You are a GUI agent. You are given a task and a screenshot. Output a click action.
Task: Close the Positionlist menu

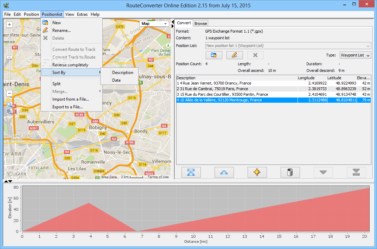tap(52, 14)
